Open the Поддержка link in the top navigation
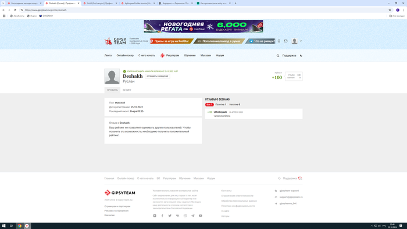The image size is (407, 229). (x=289, y=55)
